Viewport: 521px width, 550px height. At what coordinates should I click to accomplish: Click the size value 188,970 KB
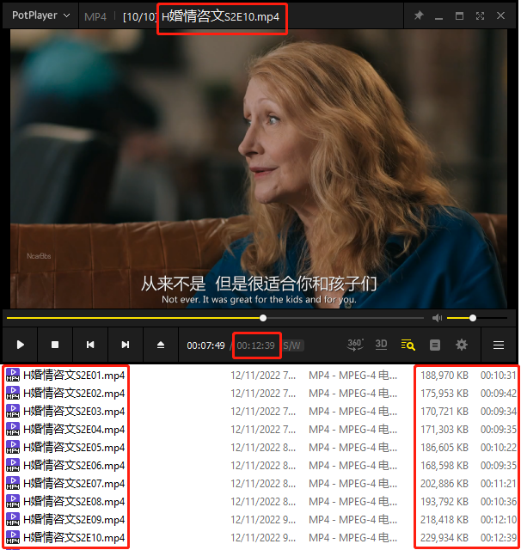pyautogui.click(x=444, y=376)
